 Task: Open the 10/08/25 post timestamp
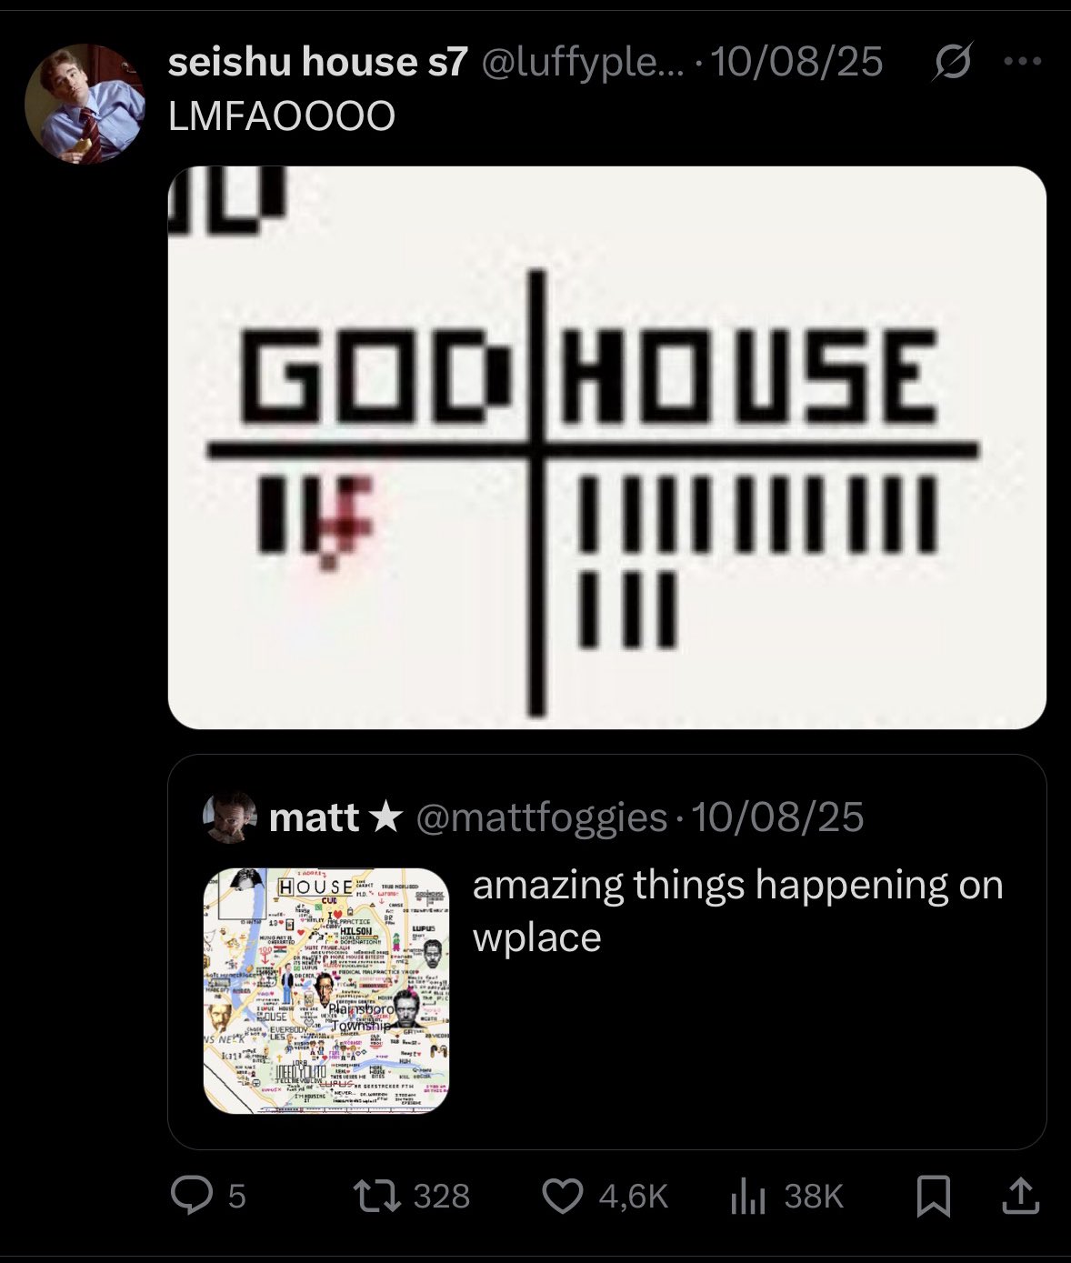click(x=796, y=62)
